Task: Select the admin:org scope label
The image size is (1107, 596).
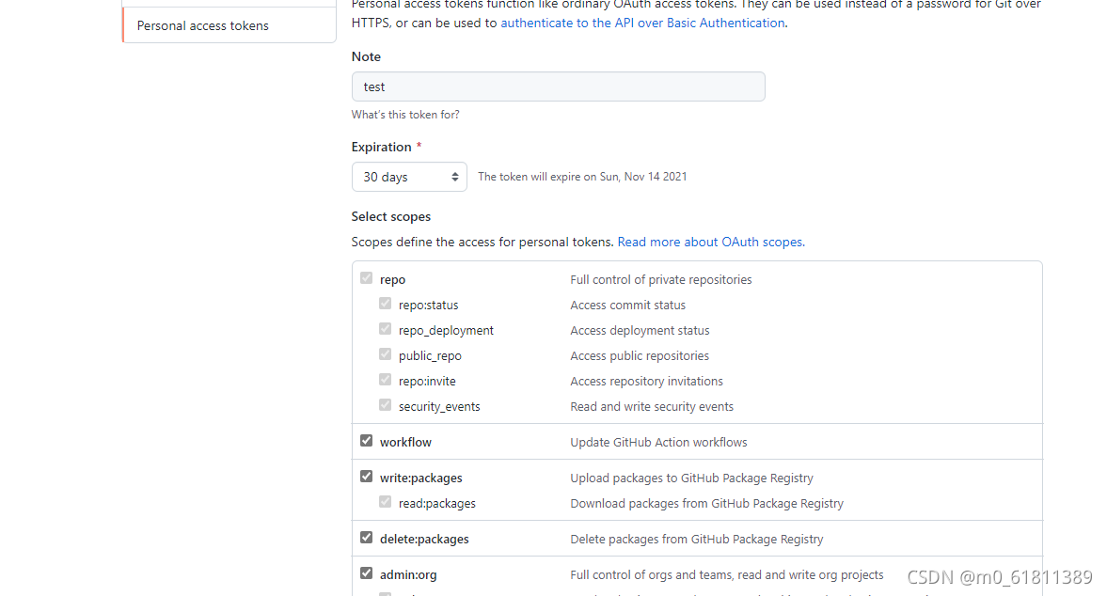Action: tap(408, 574)
